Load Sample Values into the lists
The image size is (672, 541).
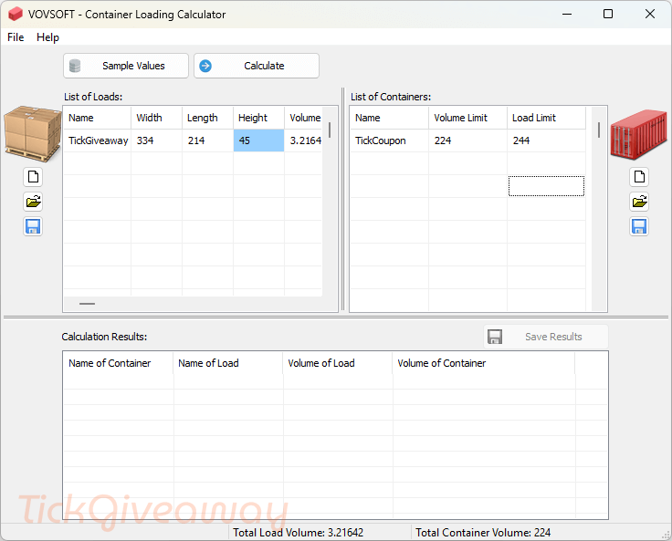[126, 66]
